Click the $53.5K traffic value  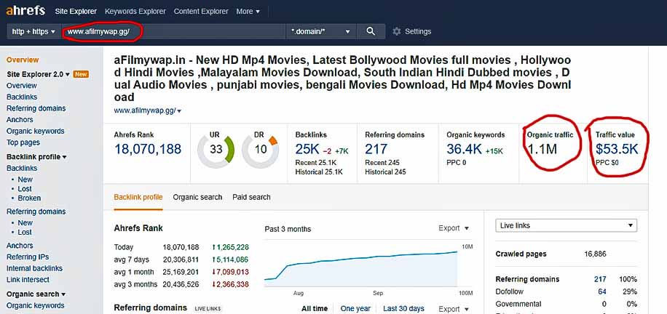617,149
